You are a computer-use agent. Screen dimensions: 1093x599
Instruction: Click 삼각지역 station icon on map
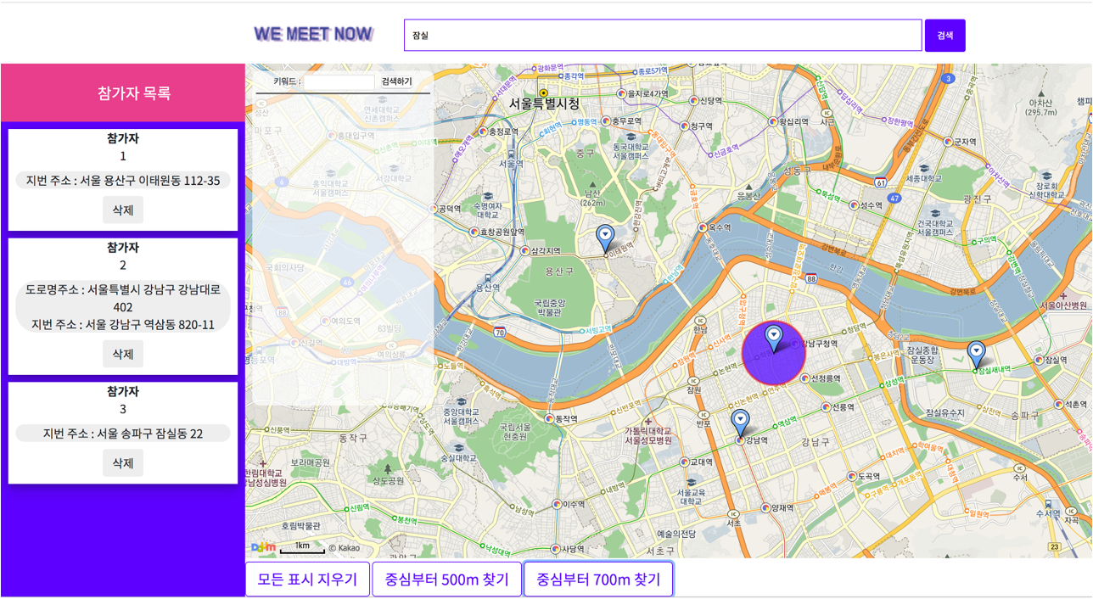tap(524, 251)
